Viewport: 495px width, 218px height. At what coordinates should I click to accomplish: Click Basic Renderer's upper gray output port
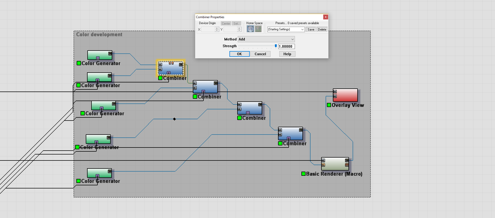(347, 160)
